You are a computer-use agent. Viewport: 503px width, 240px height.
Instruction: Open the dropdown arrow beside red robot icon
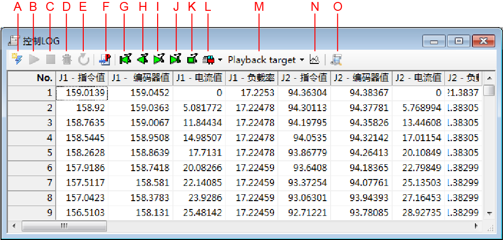click(x=220, y=60)
